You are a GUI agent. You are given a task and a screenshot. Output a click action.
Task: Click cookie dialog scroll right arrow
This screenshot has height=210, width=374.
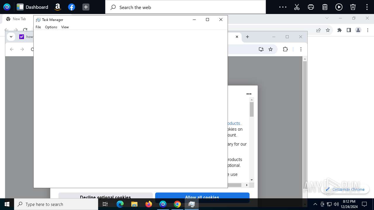[x=247, y=185]
